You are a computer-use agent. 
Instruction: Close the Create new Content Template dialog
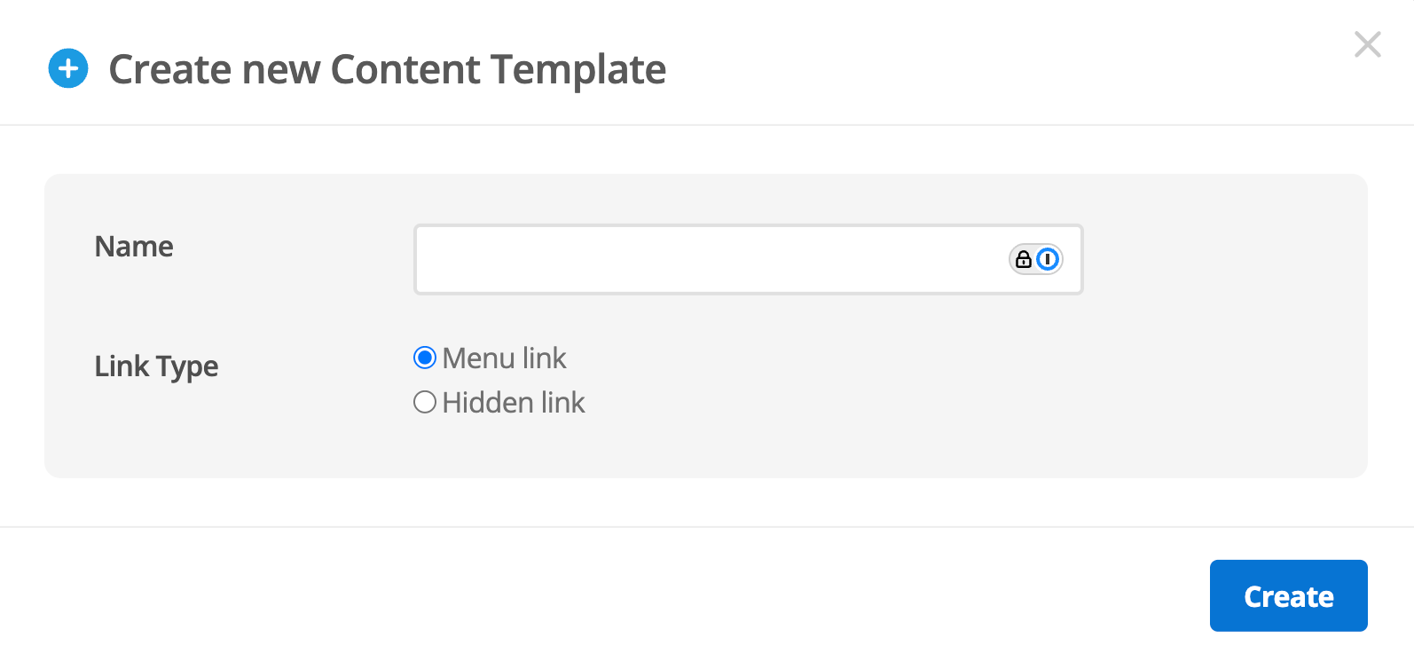[1367, 44]
